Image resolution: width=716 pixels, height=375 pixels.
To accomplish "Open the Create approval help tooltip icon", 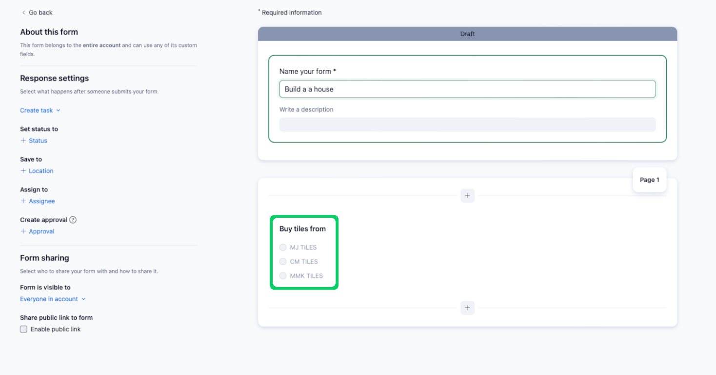I will pos(73,220).
